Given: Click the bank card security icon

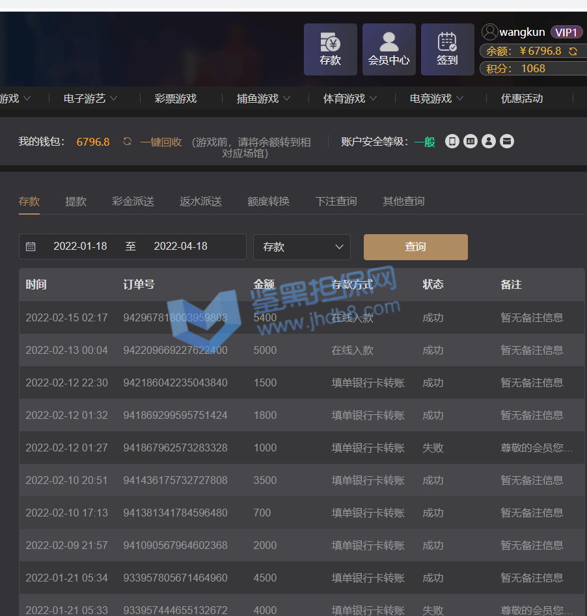Looking at the screenshot, I should click(x=507, y=141).
